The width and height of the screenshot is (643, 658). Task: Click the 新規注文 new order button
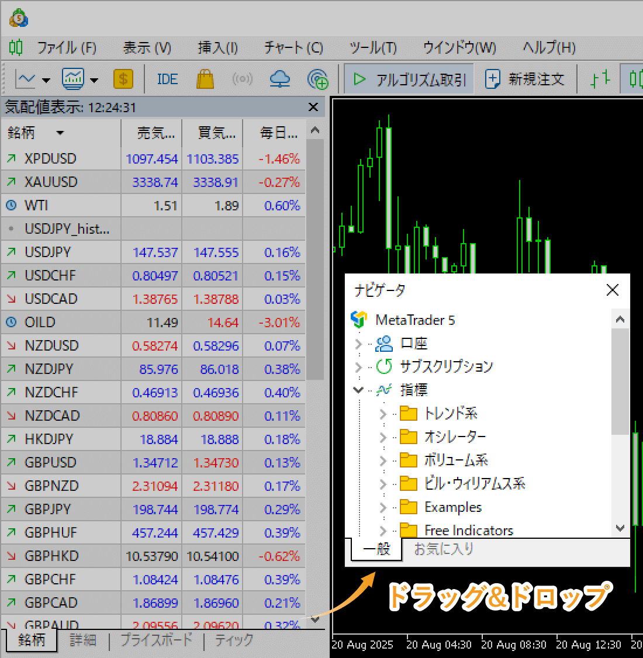pyautogui.click(x=525, y=79)
